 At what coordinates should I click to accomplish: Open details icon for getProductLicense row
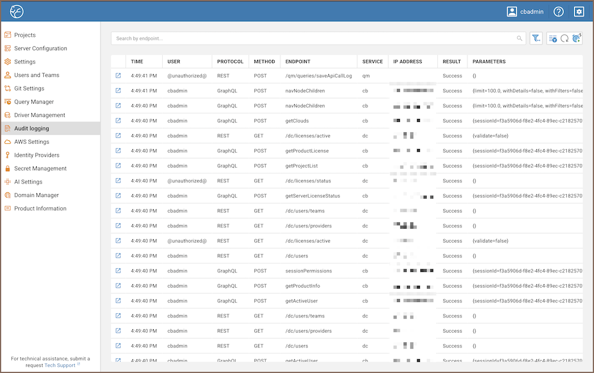click(118, 151)
